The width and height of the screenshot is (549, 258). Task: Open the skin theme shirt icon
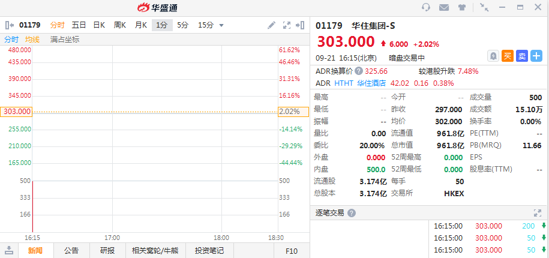[462, 7]
